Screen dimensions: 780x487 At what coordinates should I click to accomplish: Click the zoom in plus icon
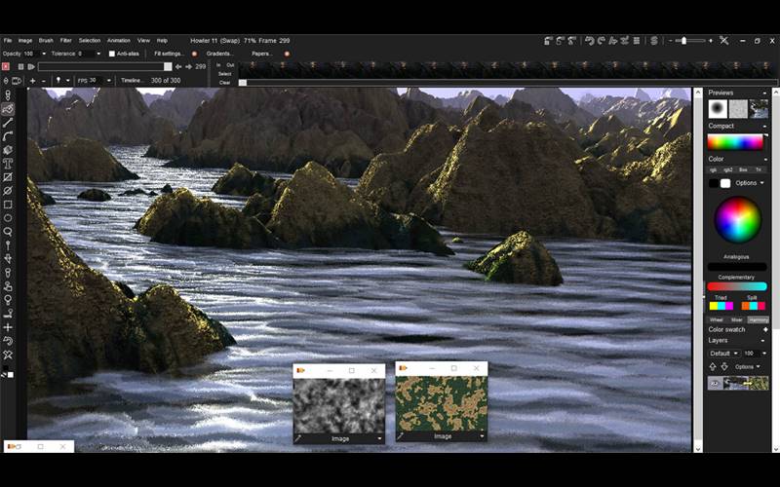pos(709,41)
